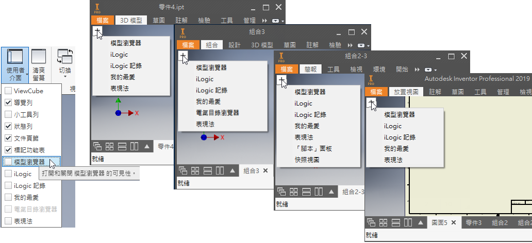Click horizontal tile icon in 組合2-3 window
This screenshot has height=243, width=532.
coord(306,192)
